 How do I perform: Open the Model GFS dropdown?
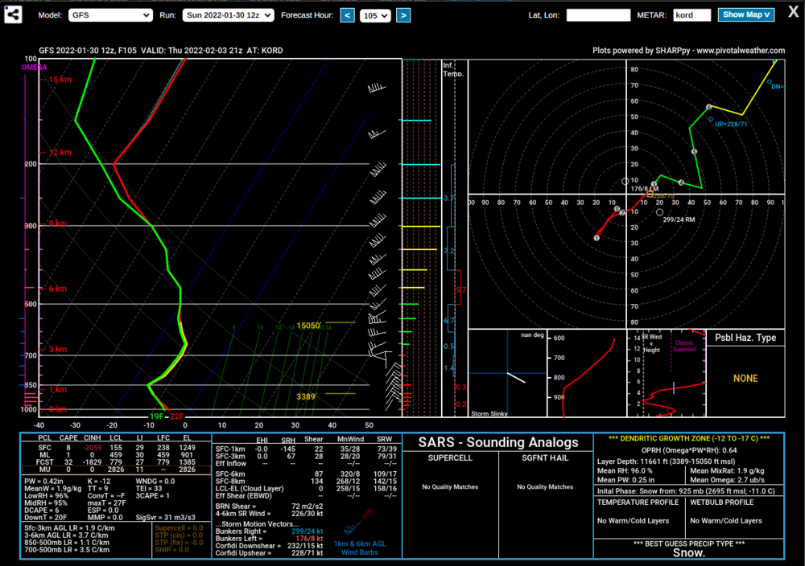click(110, 15)
